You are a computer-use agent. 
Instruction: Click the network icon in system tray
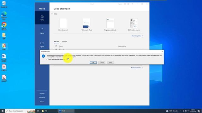pos(186,111)
